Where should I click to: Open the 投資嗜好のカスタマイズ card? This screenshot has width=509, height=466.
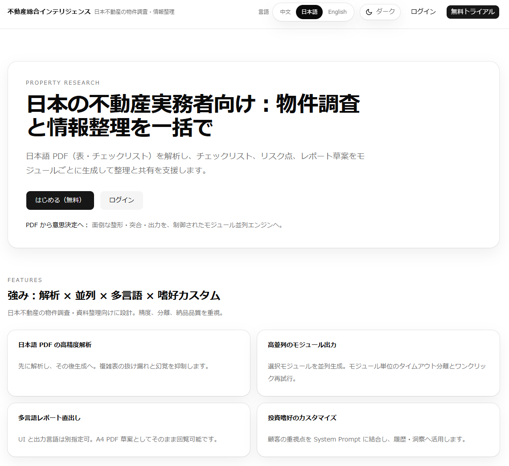coord(378,430)
